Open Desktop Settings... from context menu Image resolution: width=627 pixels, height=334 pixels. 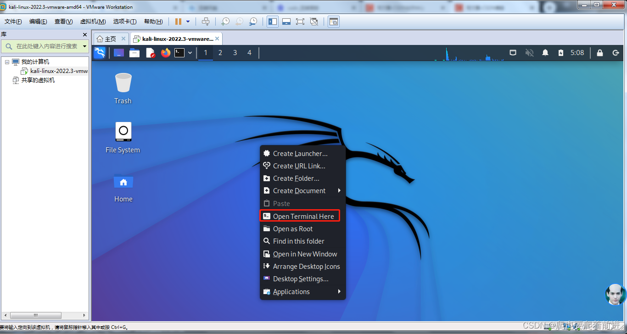pos(302,279)
